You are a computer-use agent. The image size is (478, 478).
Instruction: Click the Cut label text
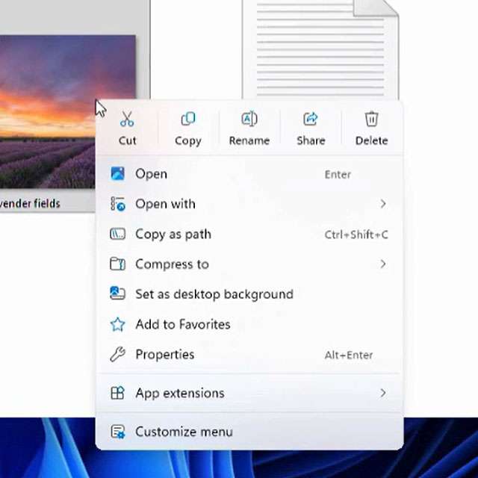pyautogui.click(x=127, y=140)
